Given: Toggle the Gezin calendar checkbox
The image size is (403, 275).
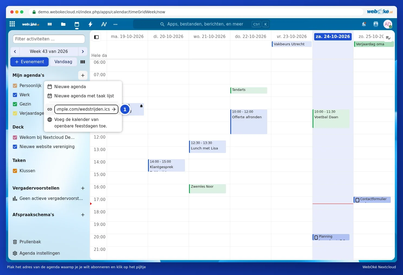Looking at the screenshot, I should point(15,104).
